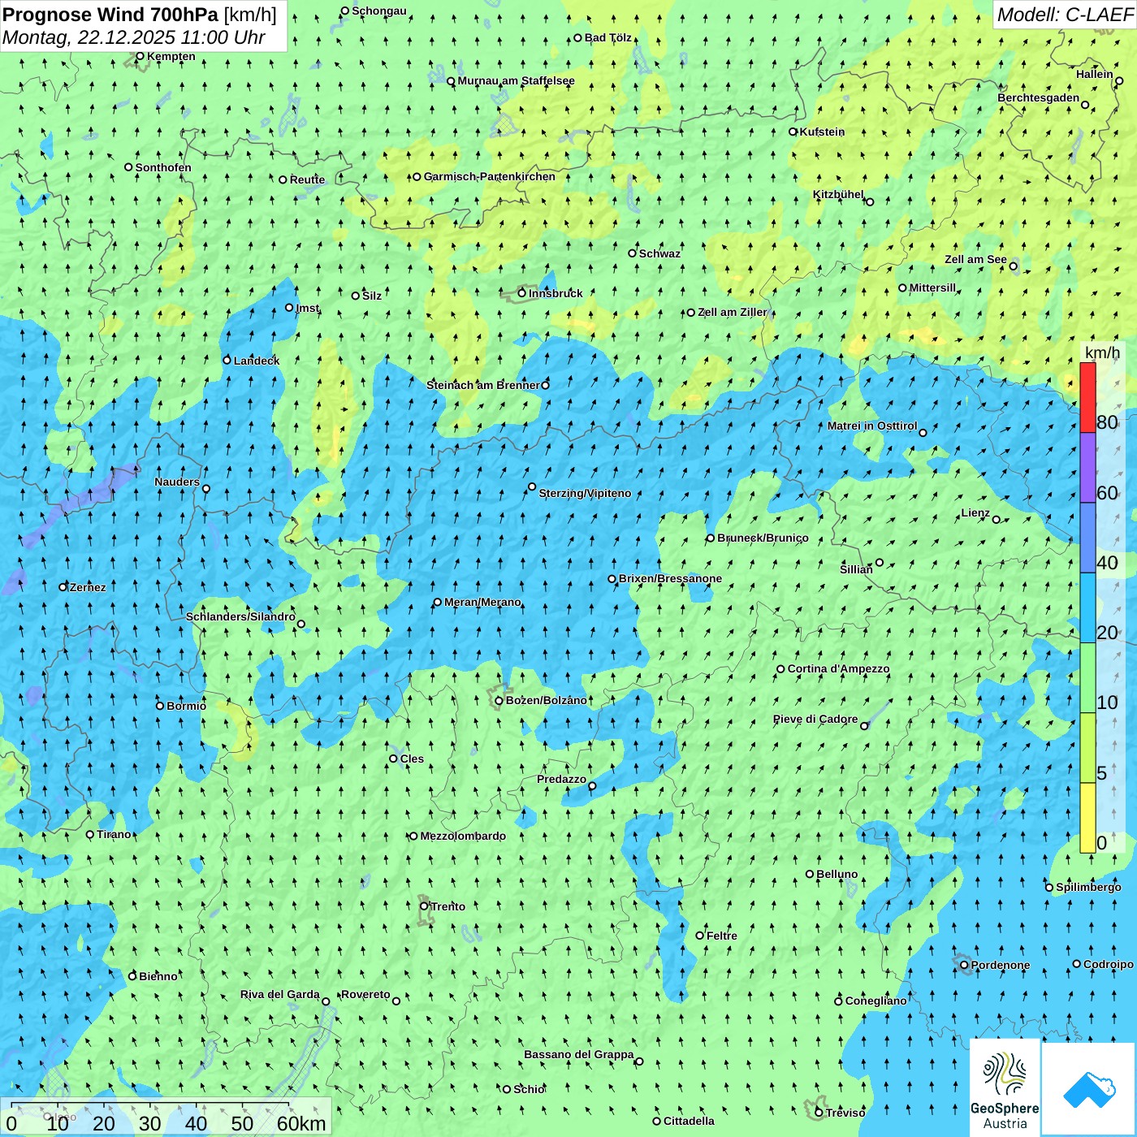Viewport: 1137px width, 1137px height.
Task: Click the 'Steinach am Brenner' label
Action: coord(483,385)
